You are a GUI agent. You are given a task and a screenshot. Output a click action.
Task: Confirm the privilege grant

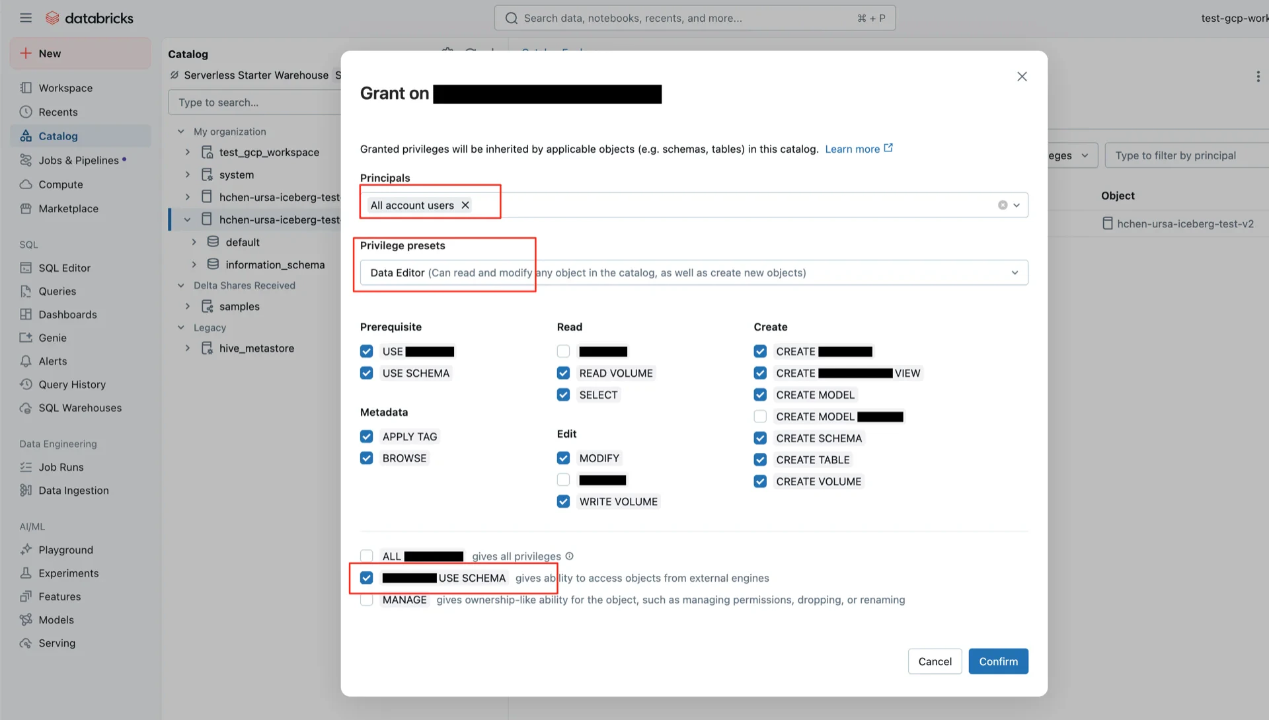998,661
